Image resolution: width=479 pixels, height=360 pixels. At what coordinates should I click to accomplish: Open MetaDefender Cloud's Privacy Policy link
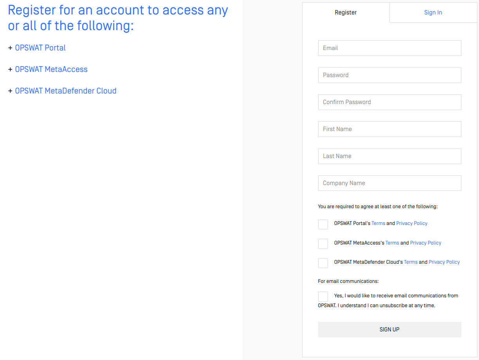pyautogui.click(x=444, y=262)
